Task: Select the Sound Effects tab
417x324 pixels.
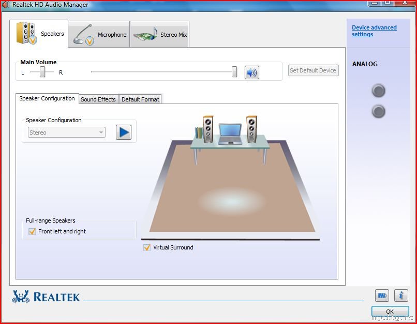Action: click(x=98, y=99)
